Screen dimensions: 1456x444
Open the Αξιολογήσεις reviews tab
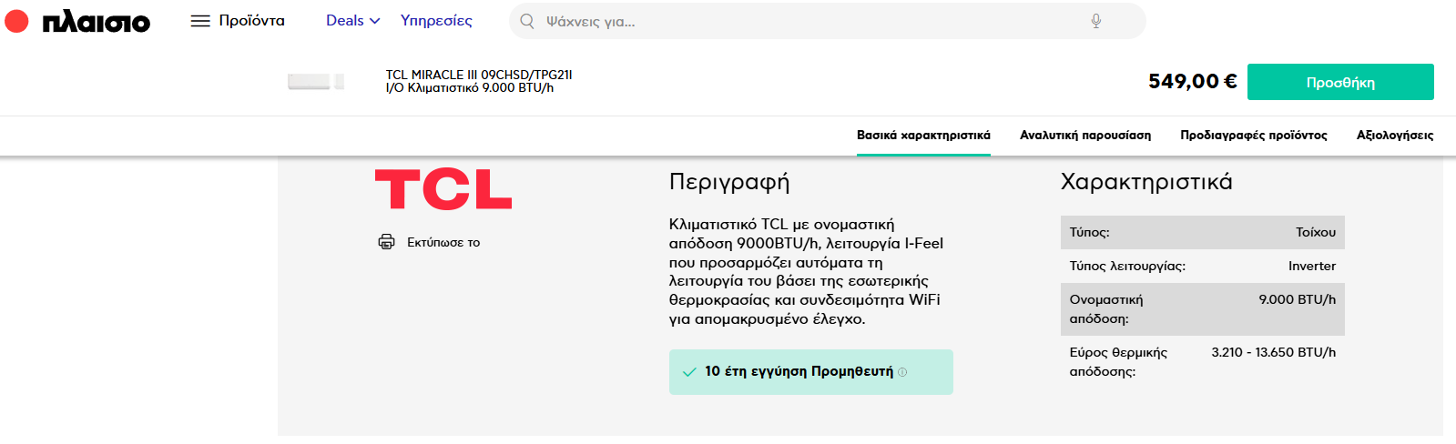(1395, 135)
